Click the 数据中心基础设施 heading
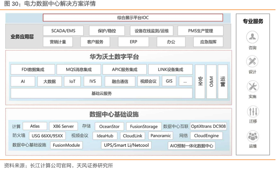 pyautogui.click(x=114, y=114)
